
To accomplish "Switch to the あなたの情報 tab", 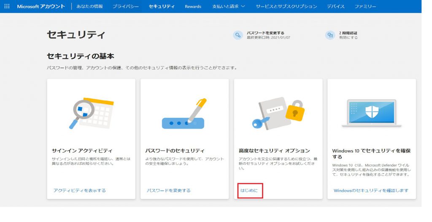I will point(89,6).
